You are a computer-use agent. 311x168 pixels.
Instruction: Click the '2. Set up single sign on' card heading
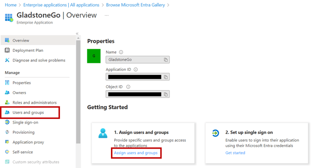pyautogui.click(x=249, y=132)
